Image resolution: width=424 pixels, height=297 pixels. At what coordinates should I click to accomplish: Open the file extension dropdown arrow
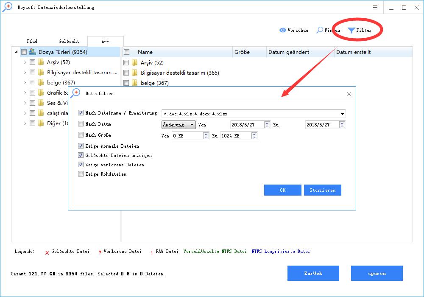(342, 114)
